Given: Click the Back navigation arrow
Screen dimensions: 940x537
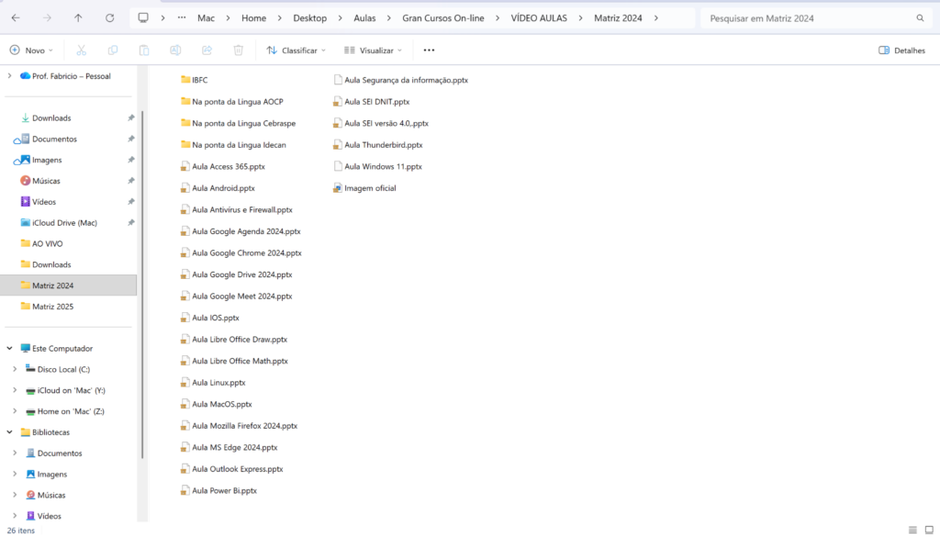Looking at the screenshot, I should pyautogui.click(x=16, y=18).
